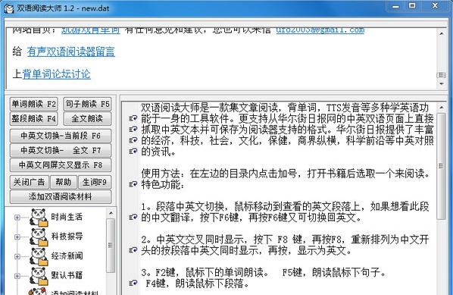Click the 关闭广告 button
This screenshot has width=453, height=295.
tap(30, 182)
